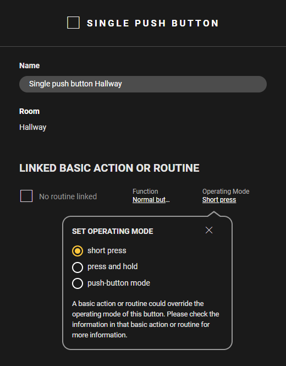Open the Short press operating mode link
This screenshot has width=286, height=366.
click(x=219, y=200)
